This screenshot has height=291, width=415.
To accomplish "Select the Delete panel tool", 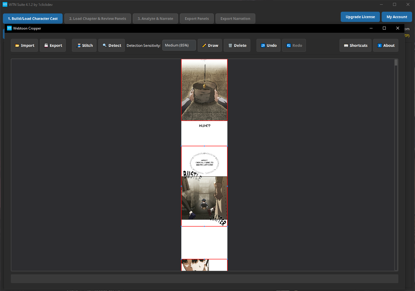I will click(x=237, y=45).
